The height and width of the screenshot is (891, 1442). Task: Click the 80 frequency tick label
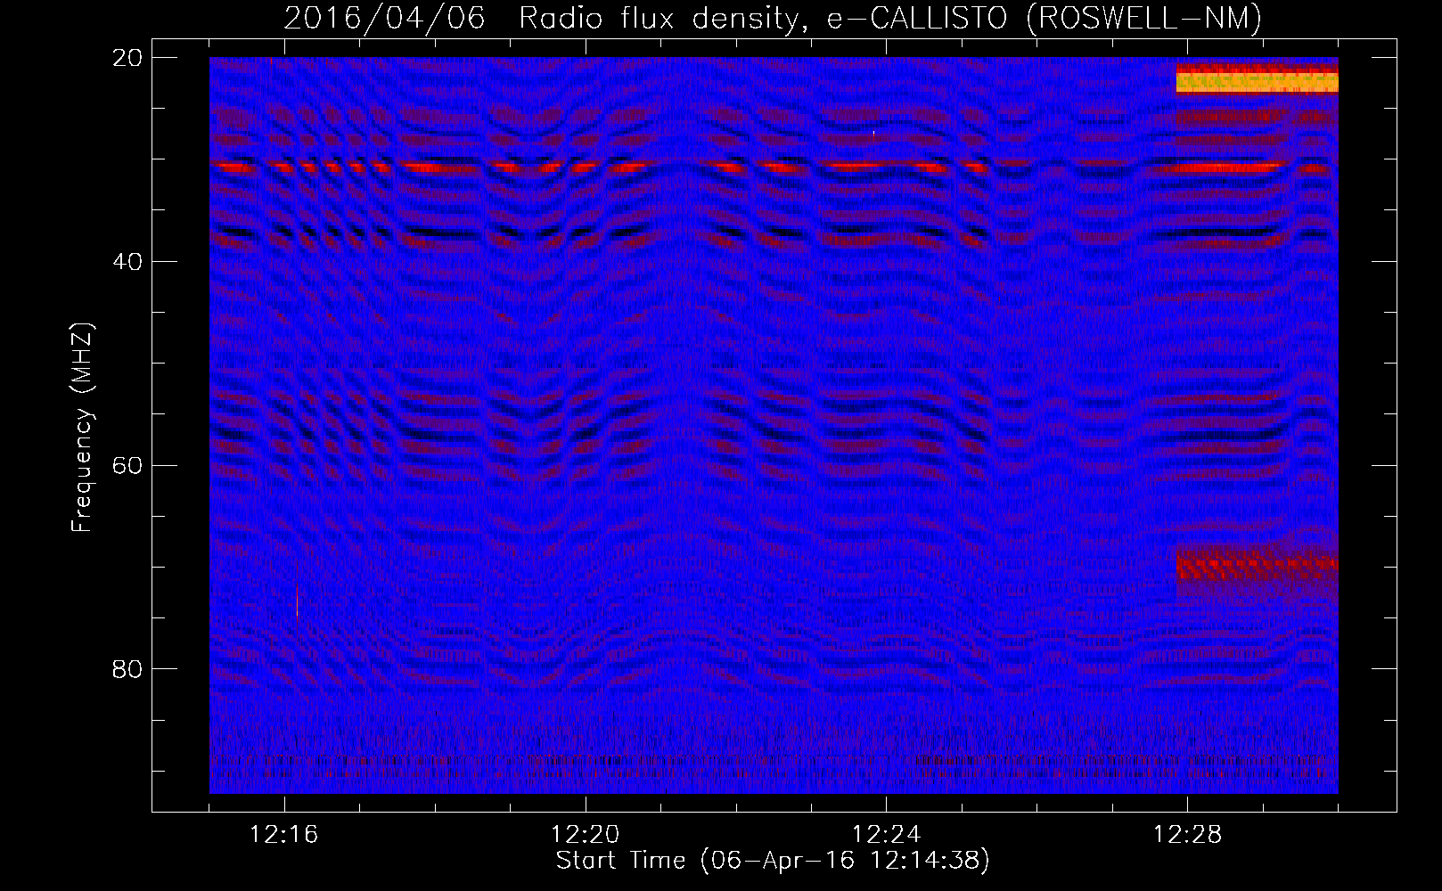(128, 669)
